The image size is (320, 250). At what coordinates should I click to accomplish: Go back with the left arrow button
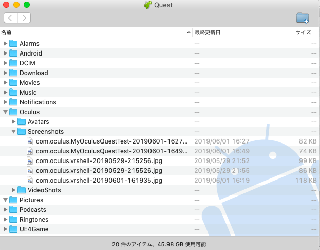pyautogui.click(x=11, y=18)
